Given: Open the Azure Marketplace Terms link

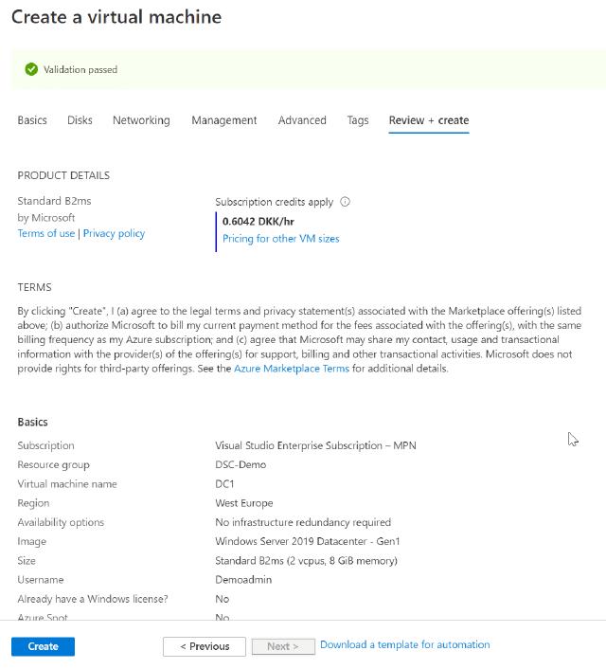Looking at the screenshot, I should (x=292, y=369).
